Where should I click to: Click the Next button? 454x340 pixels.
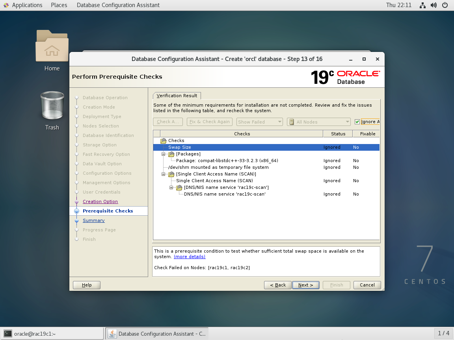coord(305,285)
